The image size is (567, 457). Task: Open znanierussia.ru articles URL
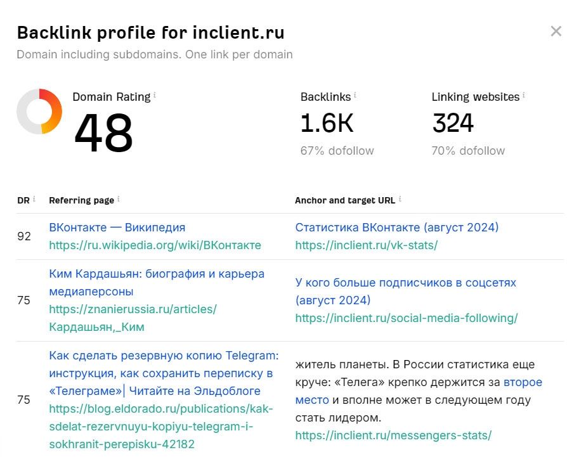tap(133, 318)
